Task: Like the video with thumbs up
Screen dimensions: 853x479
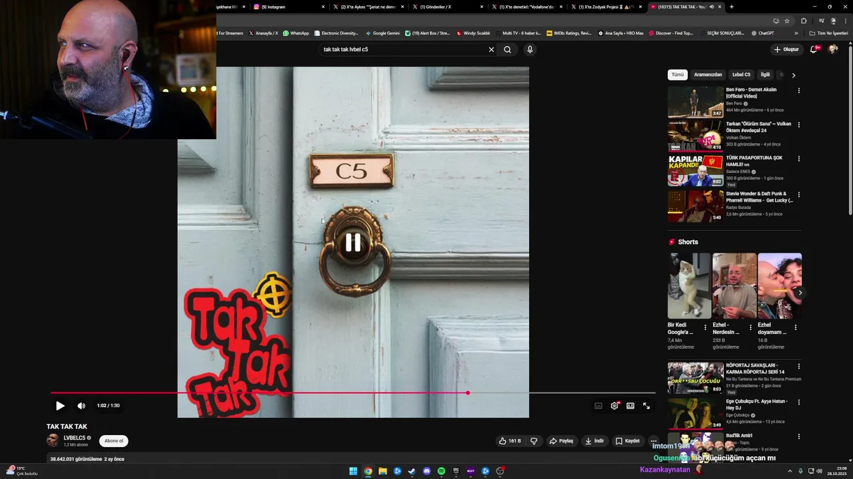Action: click(511, 440)
